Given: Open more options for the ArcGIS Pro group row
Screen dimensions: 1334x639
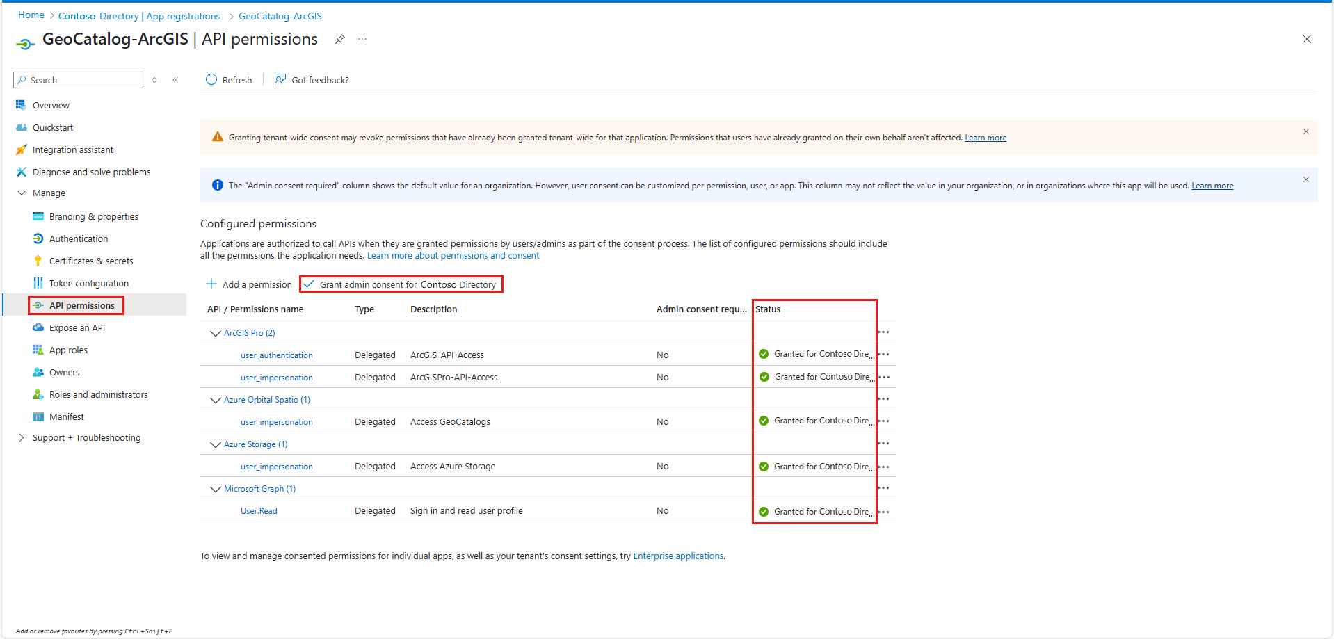Looking at the screenshot, I should point(883,332).
